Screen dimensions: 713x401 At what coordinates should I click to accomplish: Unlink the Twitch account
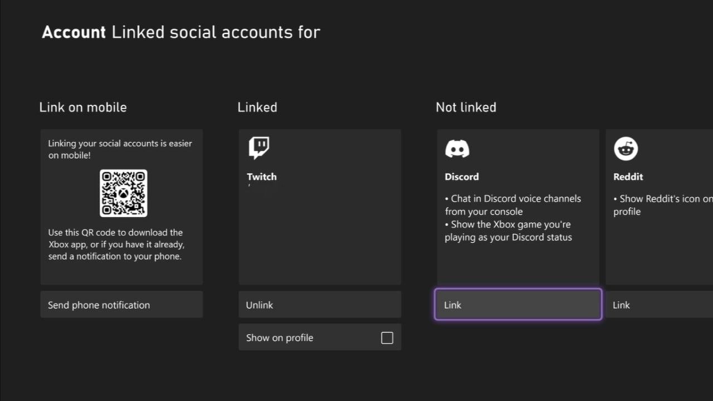320,305
